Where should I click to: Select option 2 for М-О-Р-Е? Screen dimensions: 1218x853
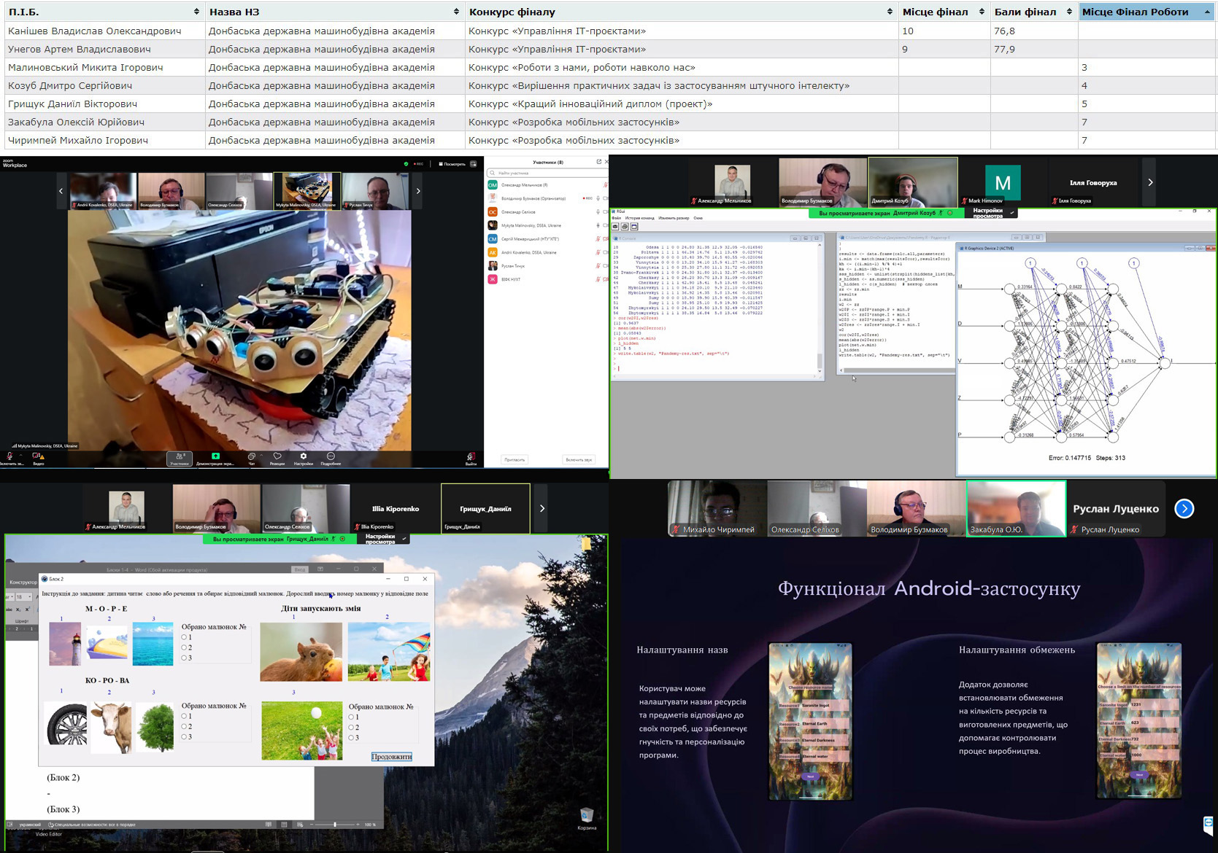coord(185,647)
